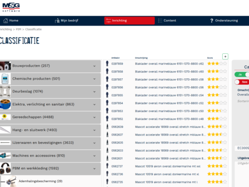Collapse PBM en werkkleding (1592) chevron
This screenshot has width=249, height=187.
pyautogui.click(x=94, y=168)
